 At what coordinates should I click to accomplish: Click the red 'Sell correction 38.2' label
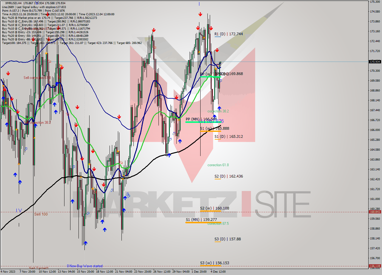pos(37,123)
